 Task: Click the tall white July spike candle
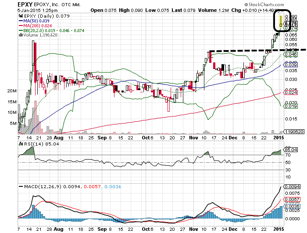pyautogui.click(x=33, y=53)
